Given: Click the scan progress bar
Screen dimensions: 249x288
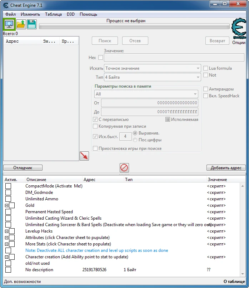Looking at the screenshot, I should (x=134, y=26).
